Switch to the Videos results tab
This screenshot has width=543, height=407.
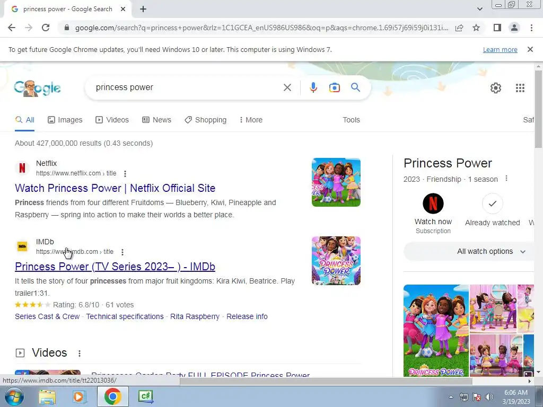(112, 120)
